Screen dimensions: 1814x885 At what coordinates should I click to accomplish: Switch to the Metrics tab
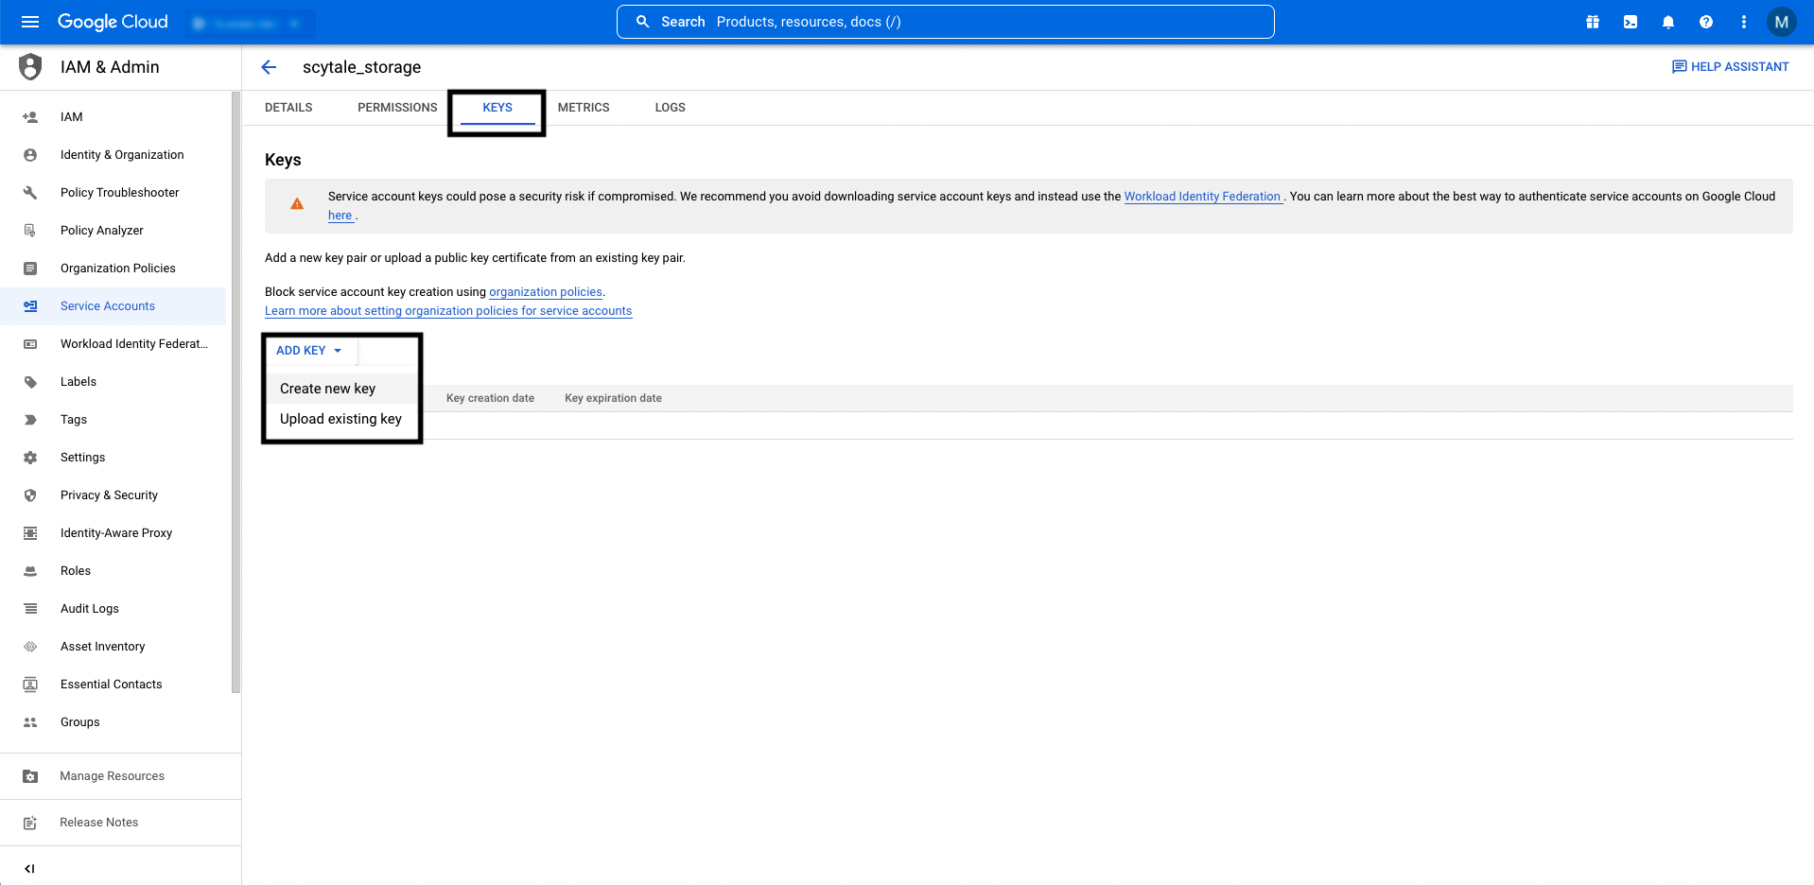[x=584, y=108]
